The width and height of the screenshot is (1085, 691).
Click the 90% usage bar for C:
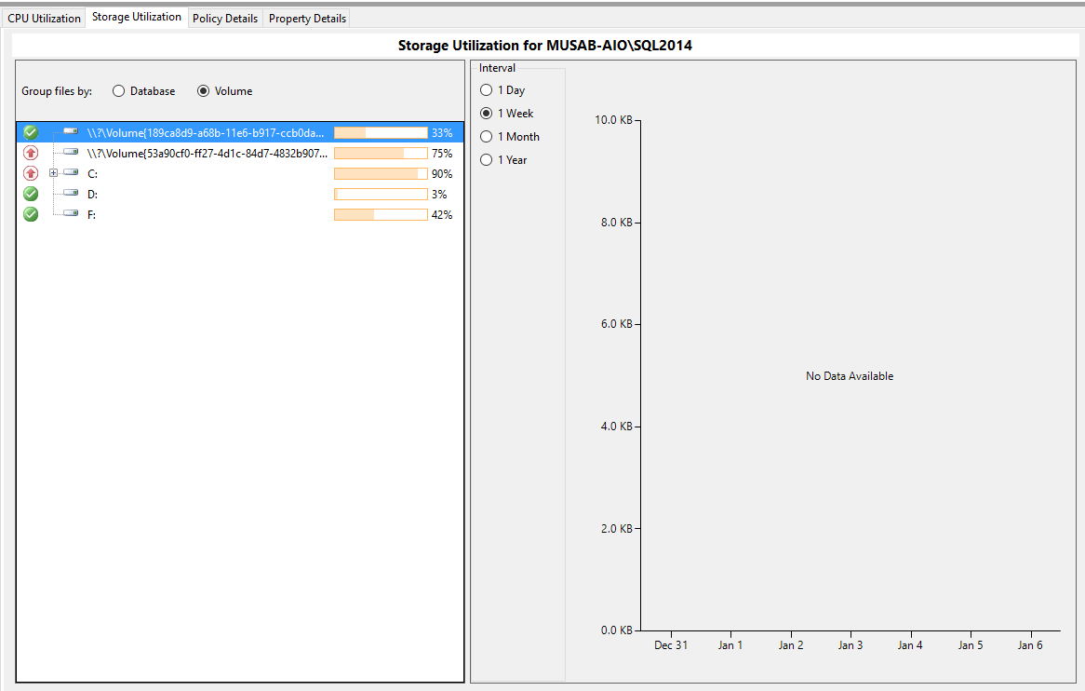(x=381, y=174)
